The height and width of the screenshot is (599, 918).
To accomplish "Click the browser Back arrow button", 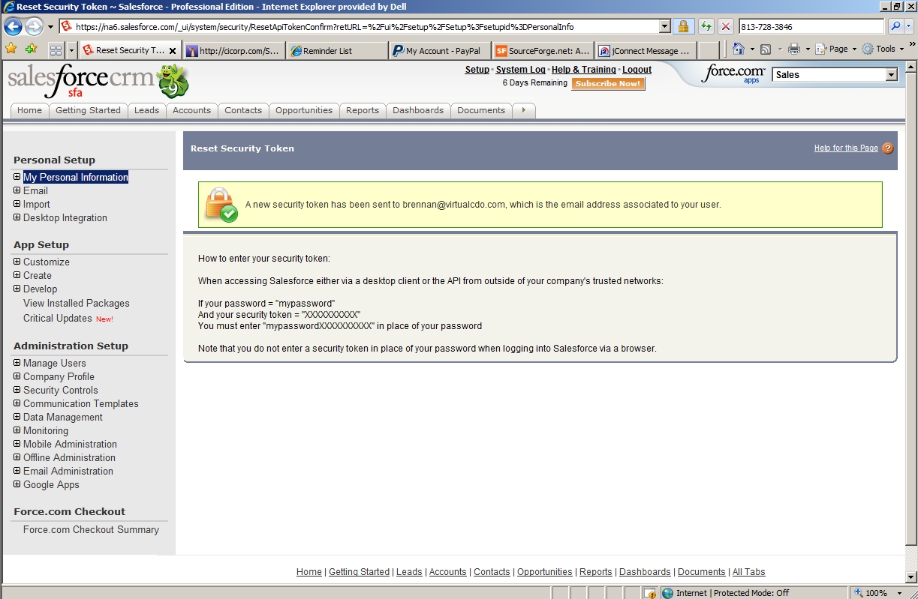I will 14,27.
